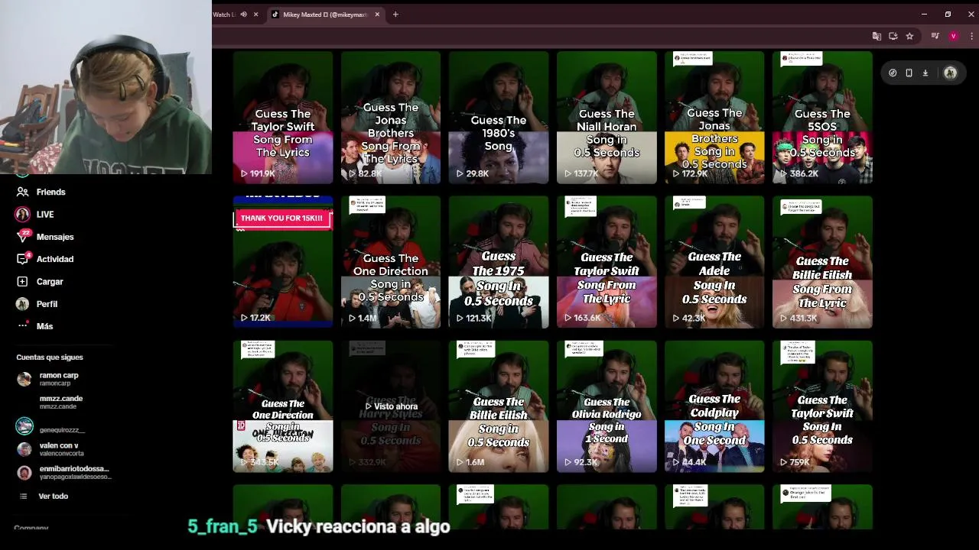Open the TikTok account avatar in top-right pill
This screenshot has height=550, width=979.
(950, 73)
